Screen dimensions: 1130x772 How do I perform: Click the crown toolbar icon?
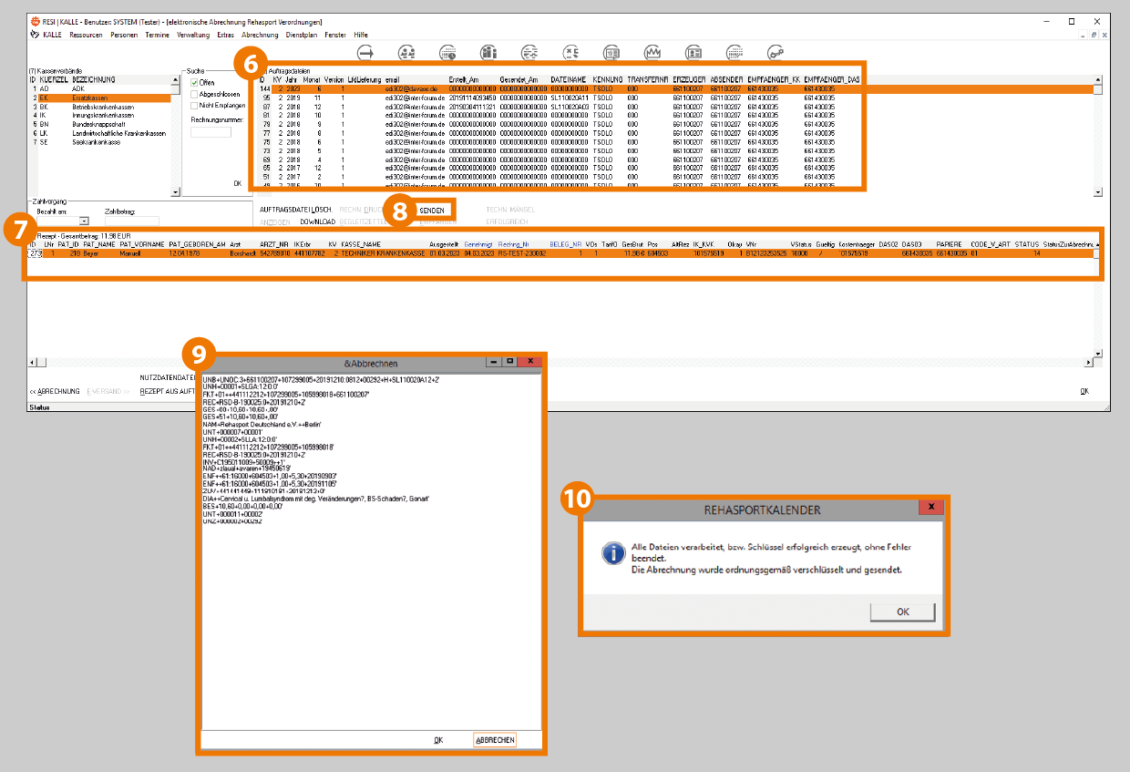(652, 52)
